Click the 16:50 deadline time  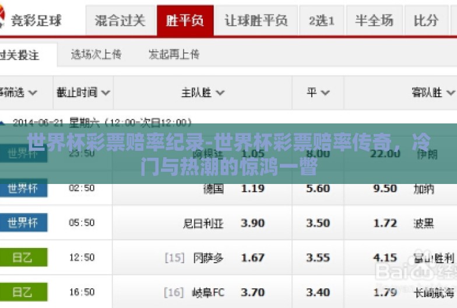tap(82, 292)
